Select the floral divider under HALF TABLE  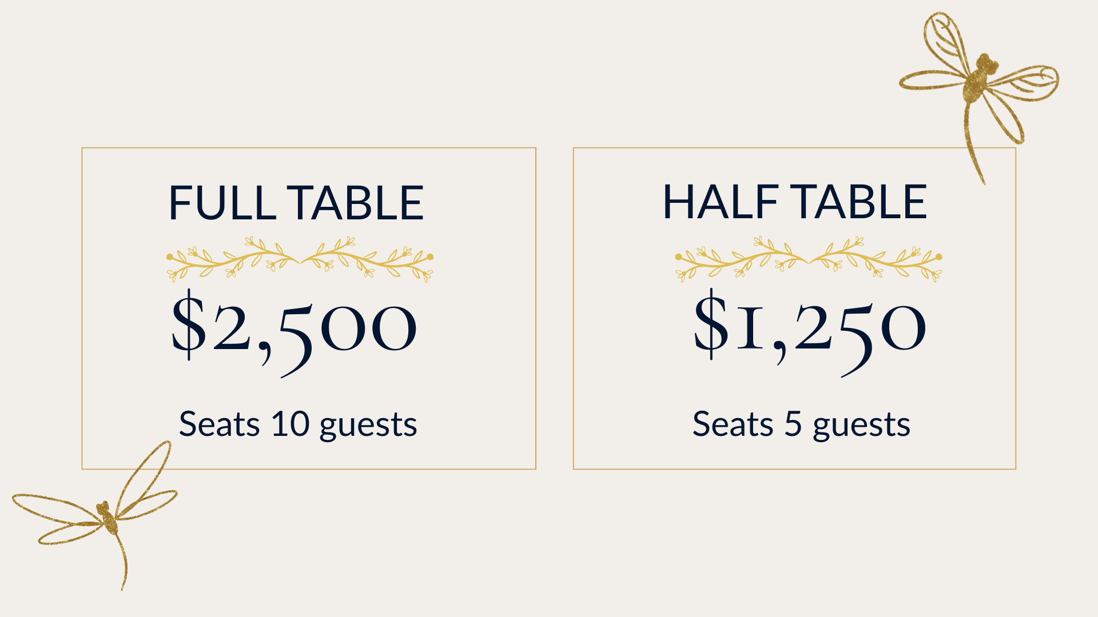coord(808,259)
